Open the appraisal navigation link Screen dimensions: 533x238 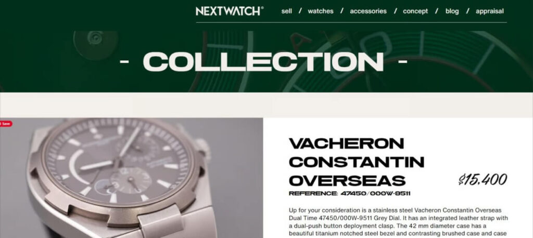tap(489, 11)
